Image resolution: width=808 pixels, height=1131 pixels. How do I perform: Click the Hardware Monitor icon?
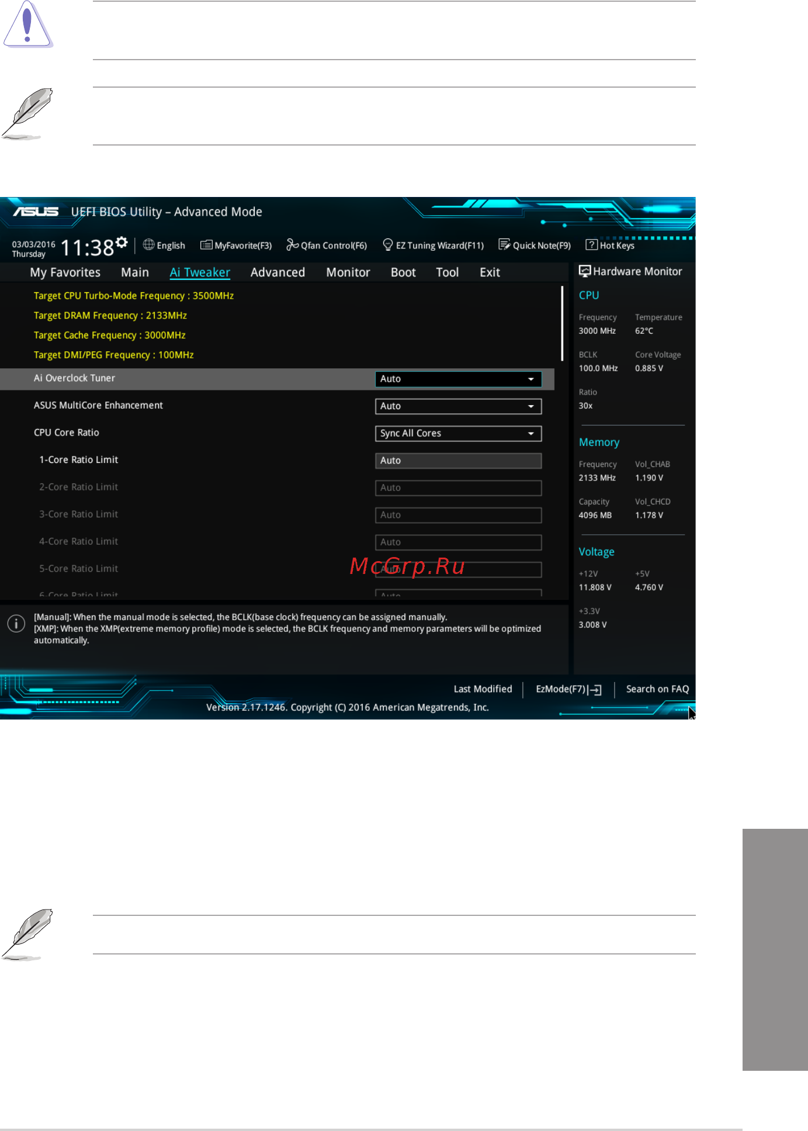tap(585, 271)
